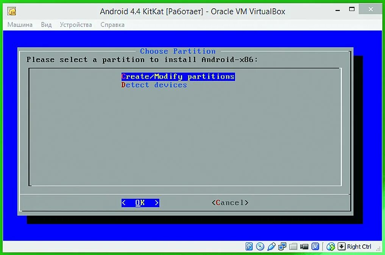Click the hard disk activity icon

(249, 246)
